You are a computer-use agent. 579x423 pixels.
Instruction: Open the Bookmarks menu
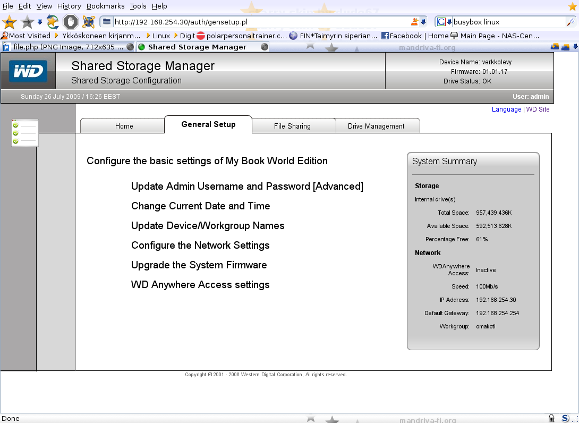pyautogui.click(x=105, y=6)
